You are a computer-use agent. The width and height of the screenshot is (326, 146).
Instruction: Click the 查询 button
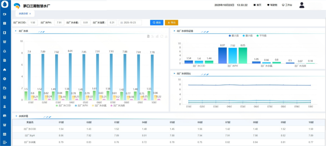pyautogui.click(x=157, y=22)
